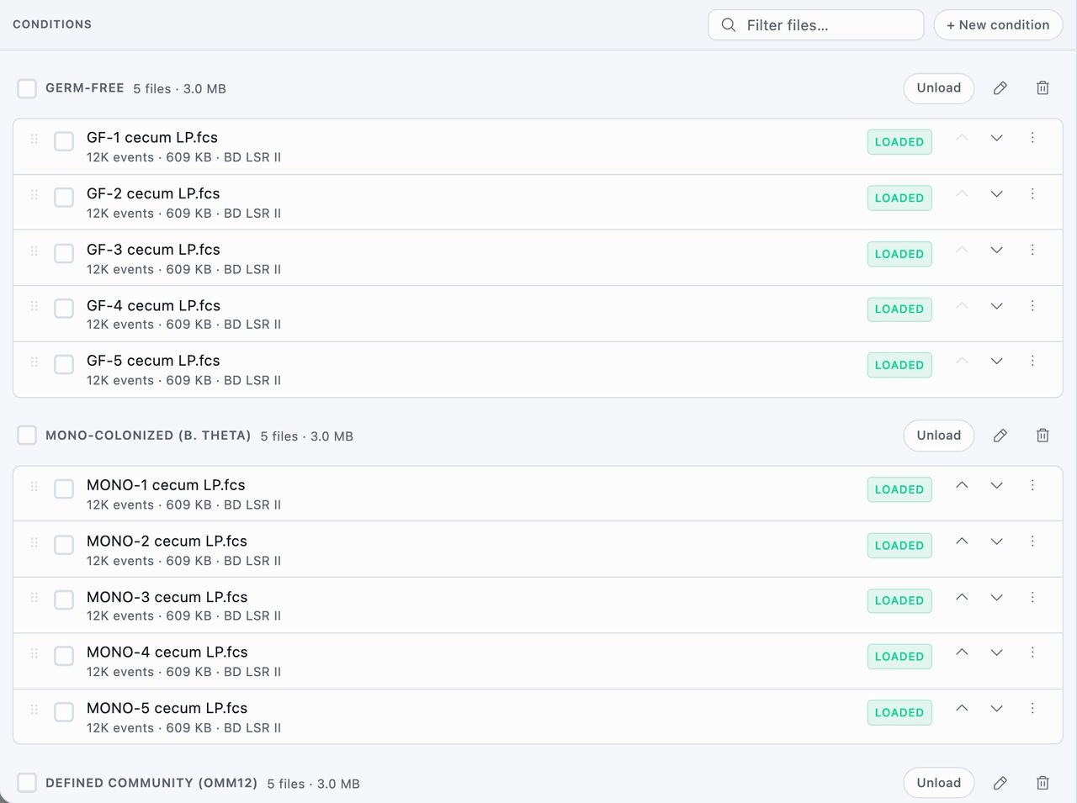
Task: Select all Defined Community (OMM12) files
Action: (27, 783)
